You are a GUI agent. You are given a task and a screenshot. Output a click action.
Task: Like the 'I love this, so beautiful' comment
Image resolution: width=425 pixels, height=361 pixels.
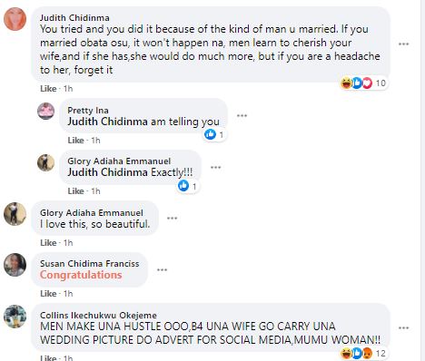(48, 243)
